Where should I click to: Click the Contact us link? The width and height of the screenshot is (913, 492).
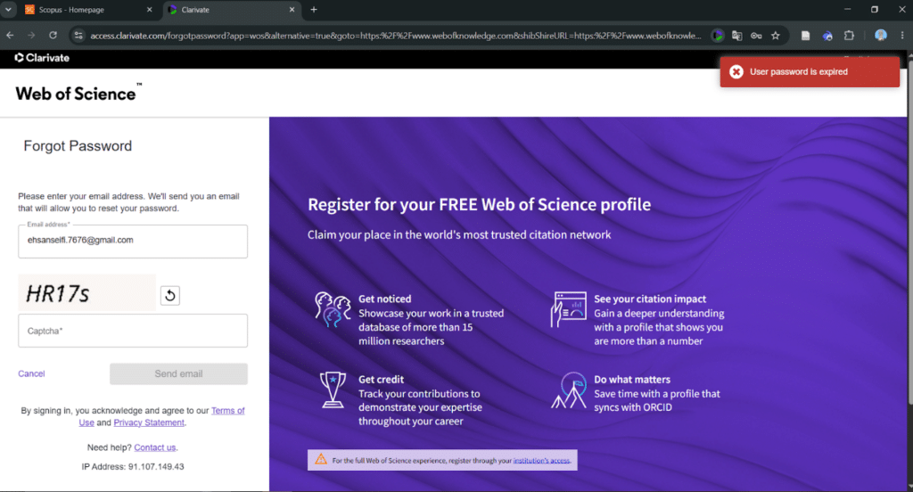[x=155, y=447]
